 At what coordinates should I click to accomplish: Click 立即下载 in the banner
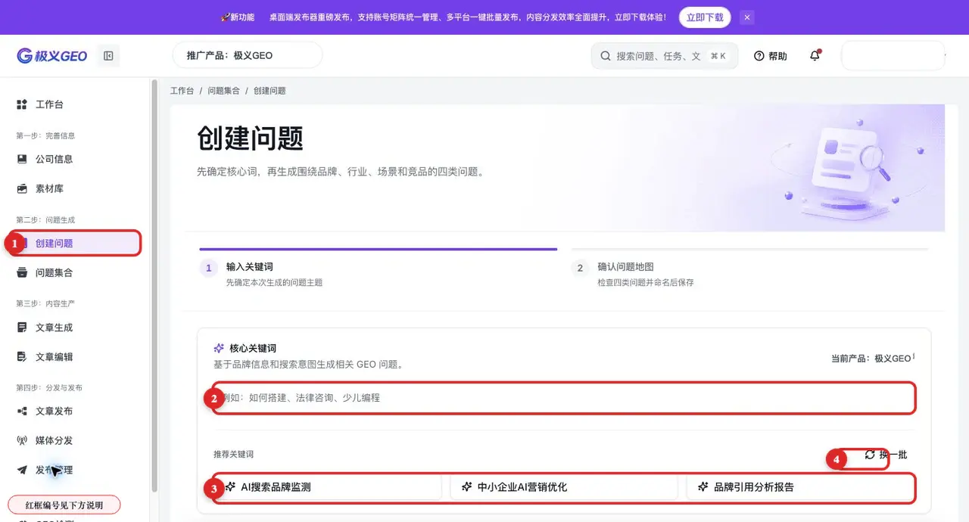coord(705,17)
